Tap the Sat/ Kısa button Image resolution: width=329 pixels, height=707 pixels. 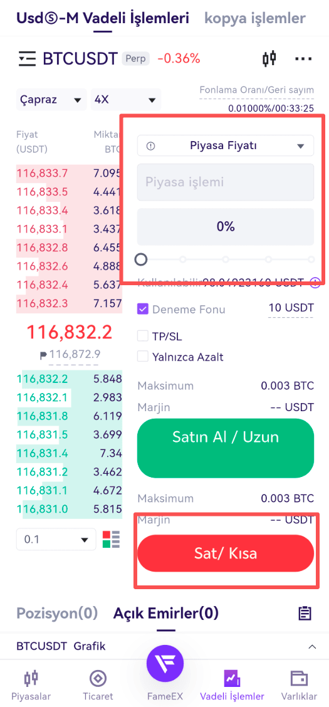tap(226, 553)
